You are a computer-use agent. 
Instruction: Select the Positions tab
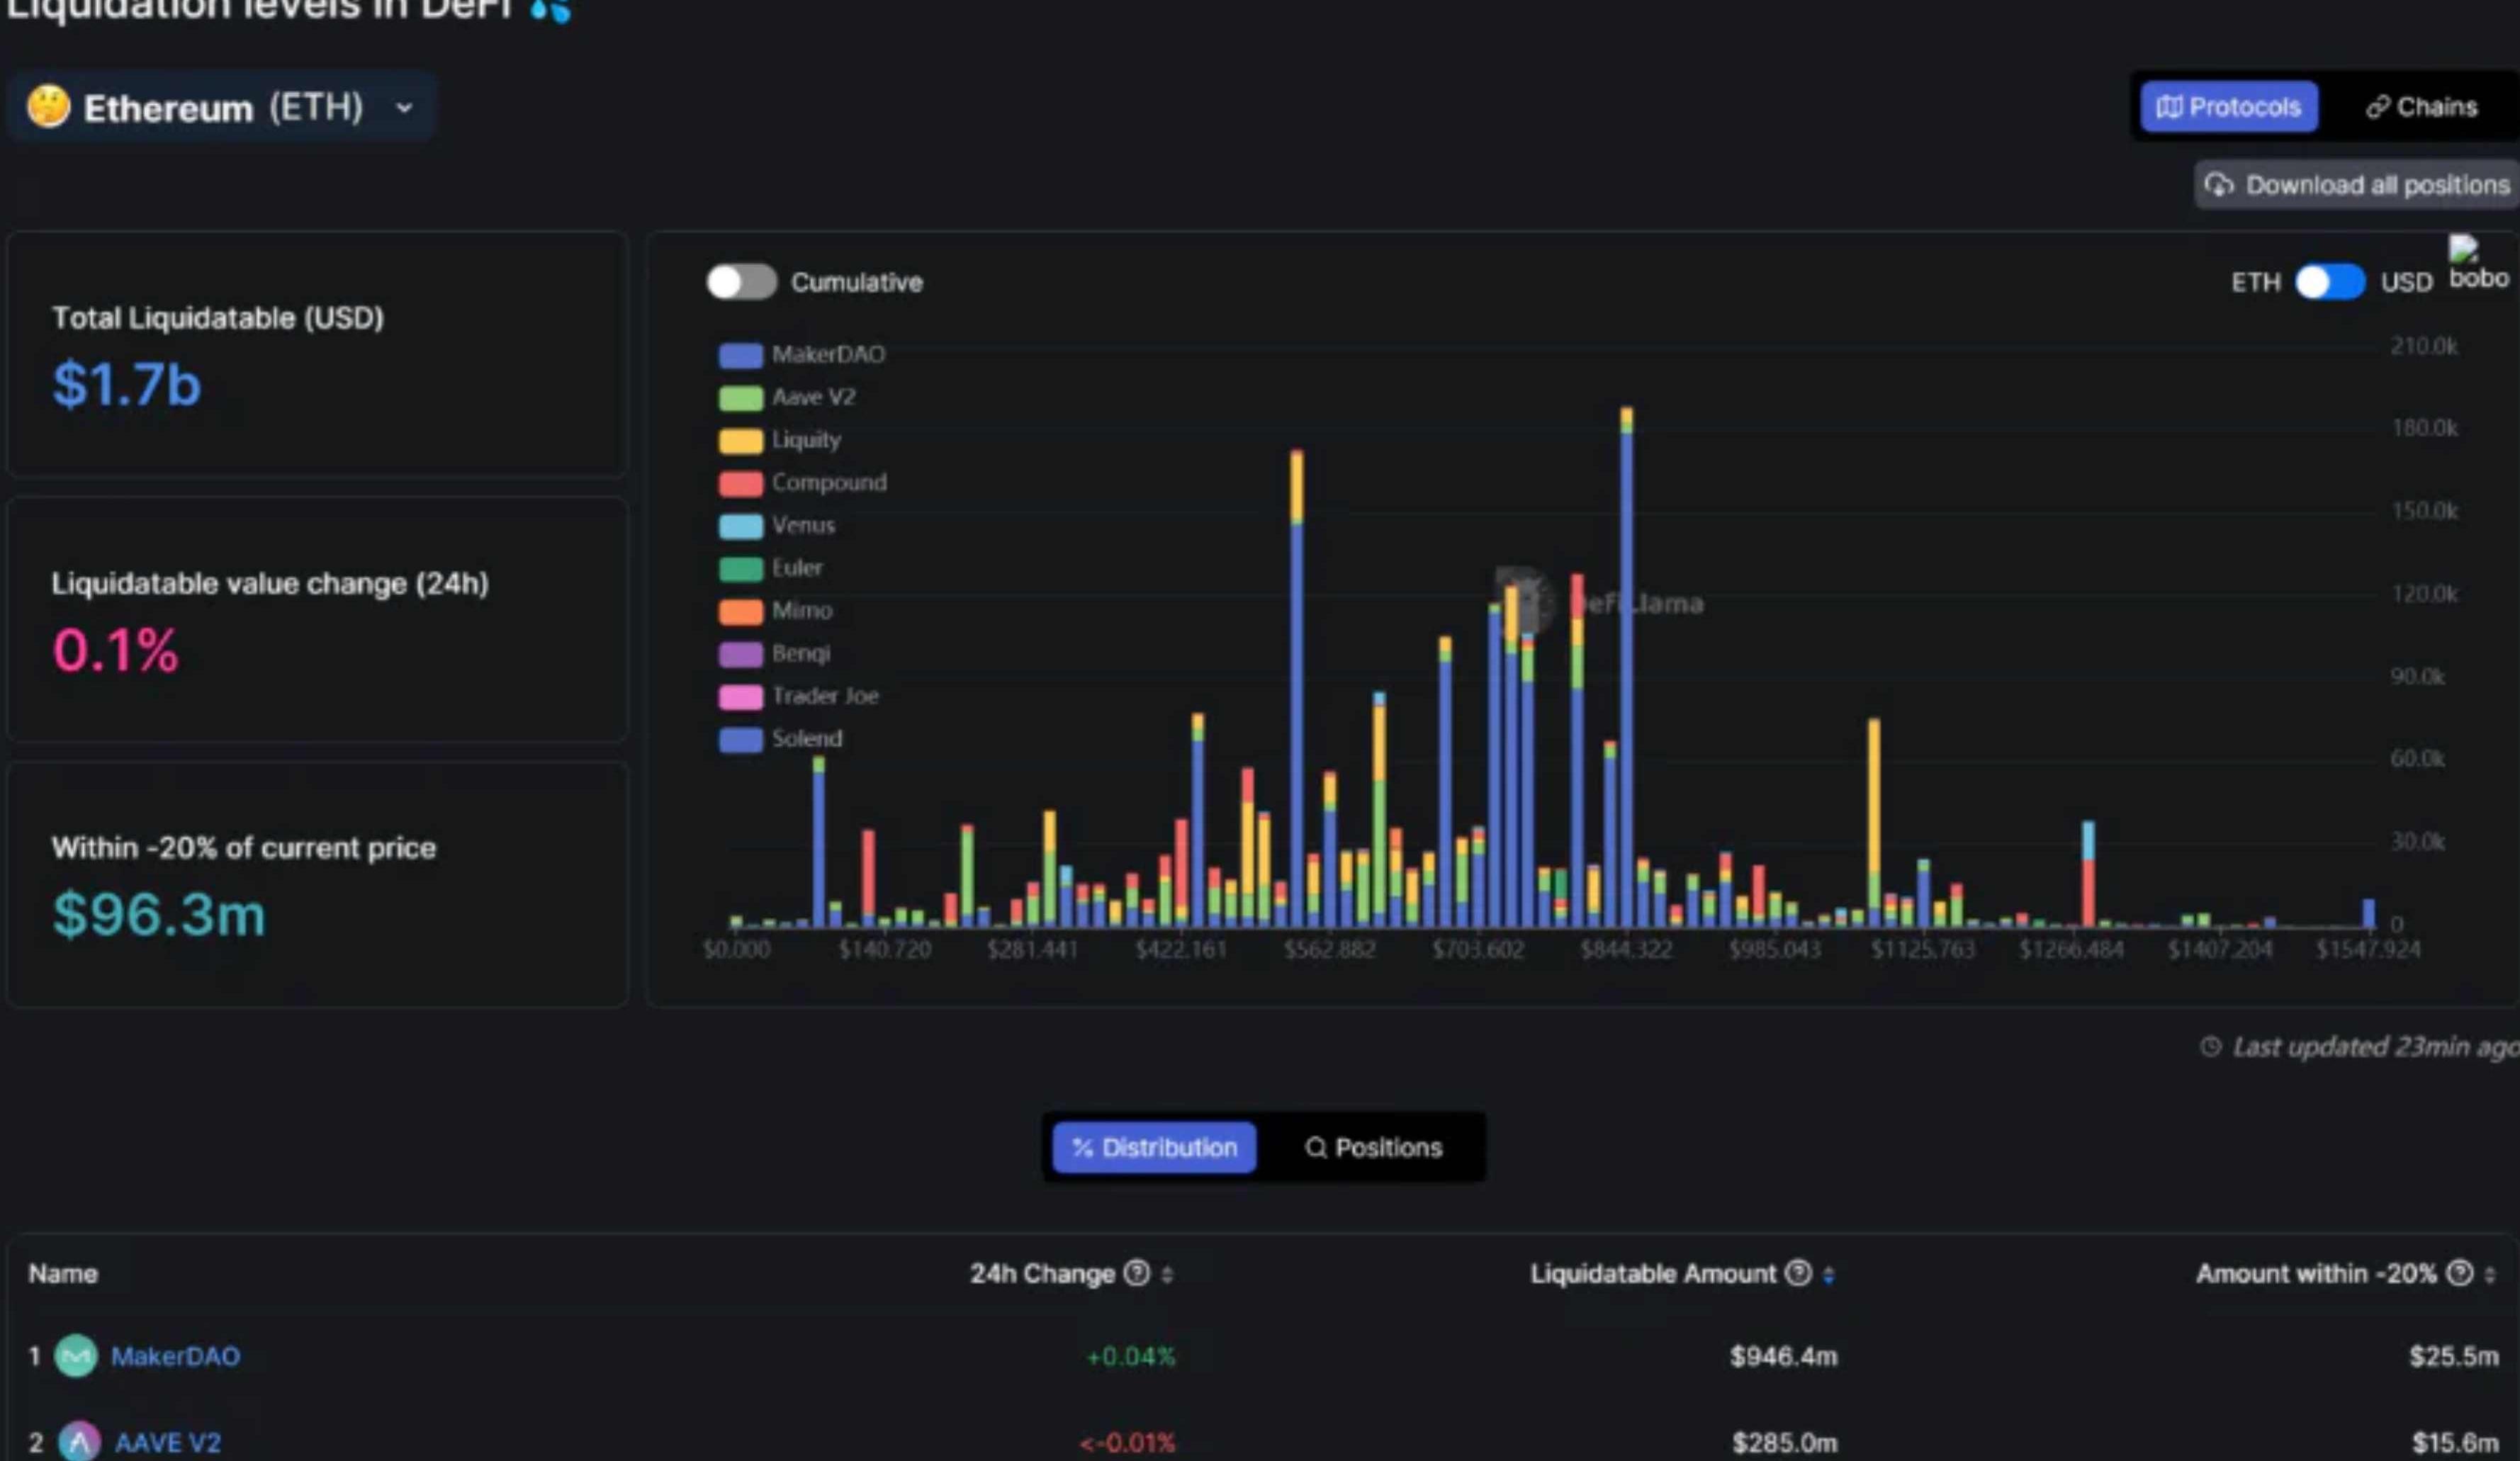click(1373, 1147)
